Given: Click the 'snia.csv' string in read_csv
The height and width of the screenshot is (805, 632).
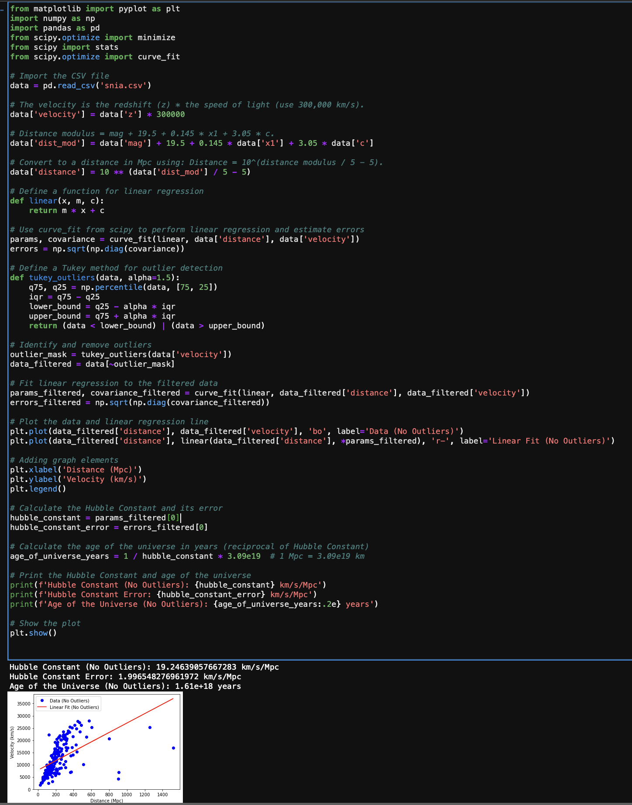Looking at the screenshot, I should coord(124,86).
